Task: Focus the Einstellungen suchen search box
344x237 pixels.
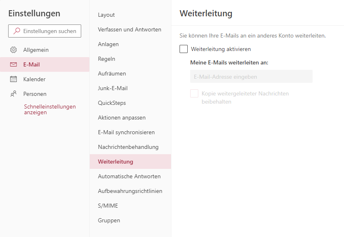Action: click(49, 31)
